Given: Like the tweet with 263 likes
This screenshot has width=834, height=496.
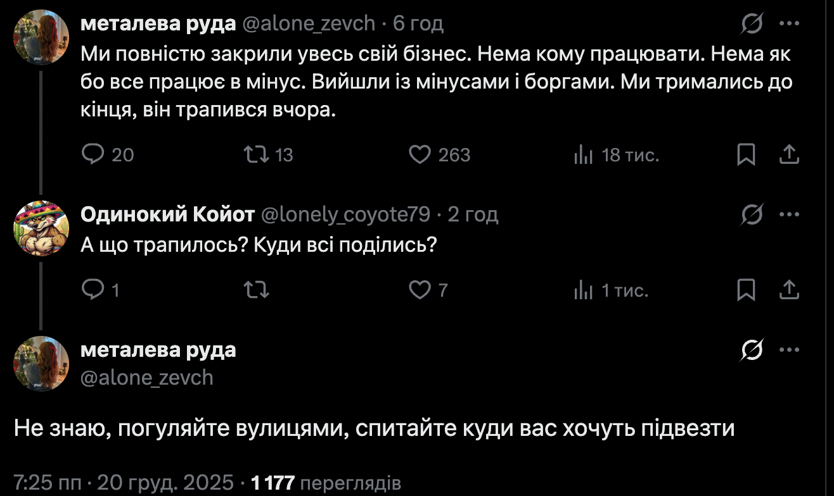Looking at the screenshot, I should 420,154.
